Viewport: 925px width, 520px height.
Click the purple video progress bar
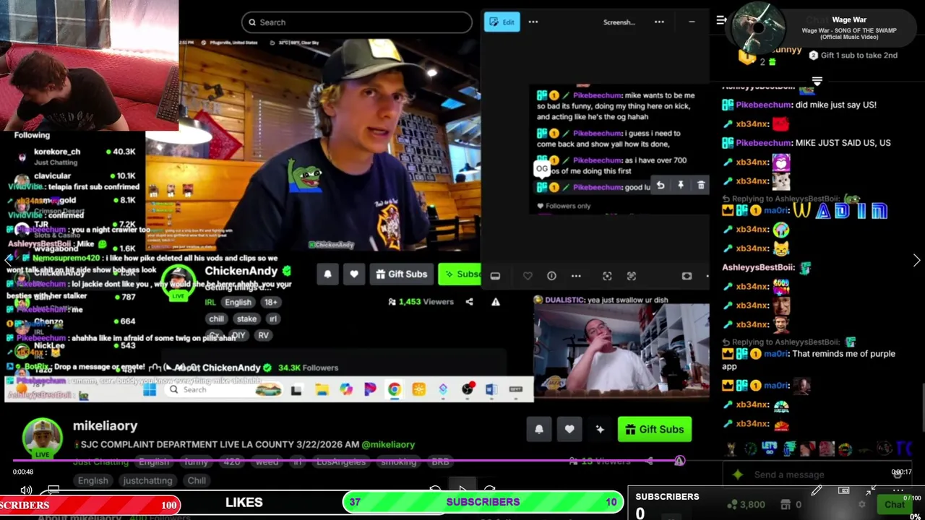pyautogui.click(x=347, y=460)
